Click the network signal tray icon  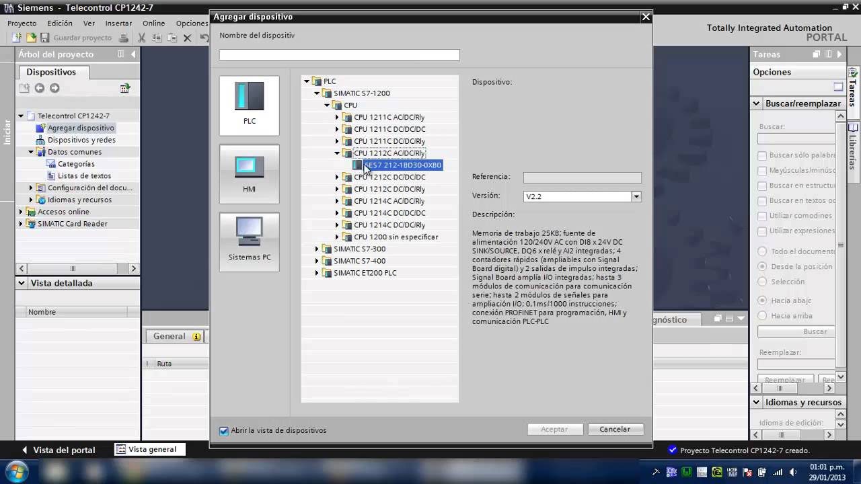pyautogui.click(x=778, y=472)
